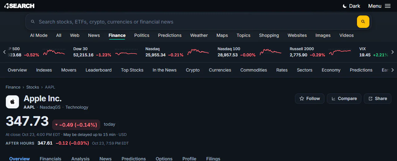
Task: Open the Crypto section
Action: 193,70
